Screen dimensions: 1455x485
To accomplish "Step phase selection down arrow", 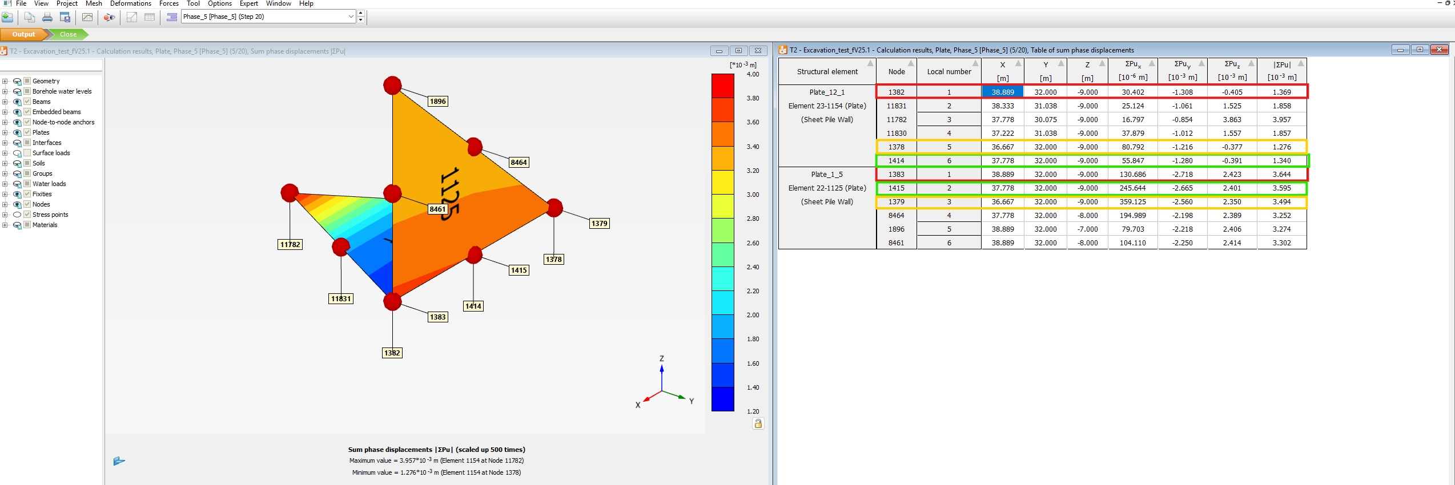I will click(x=360, y=21).
